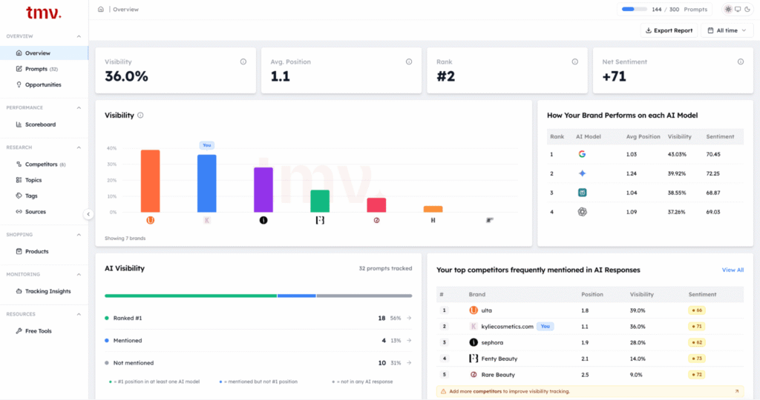The image size is (760, 400).
Task: Click the Gemini sparkle model icon
Action: 582,173
